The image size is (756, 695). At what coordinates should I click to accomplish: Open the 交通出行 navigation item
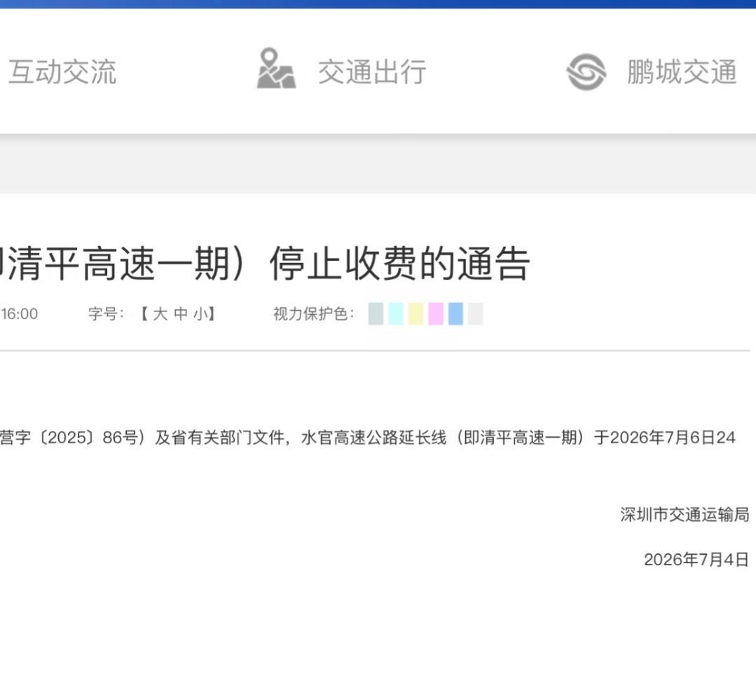click(372, 72)
